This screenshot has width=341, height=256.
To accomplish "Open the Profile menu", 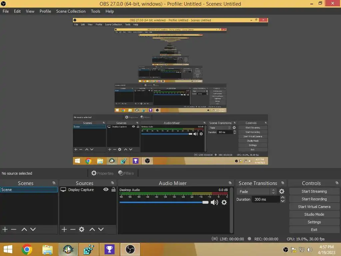I will pyautogui.click(x=45, y=11).
